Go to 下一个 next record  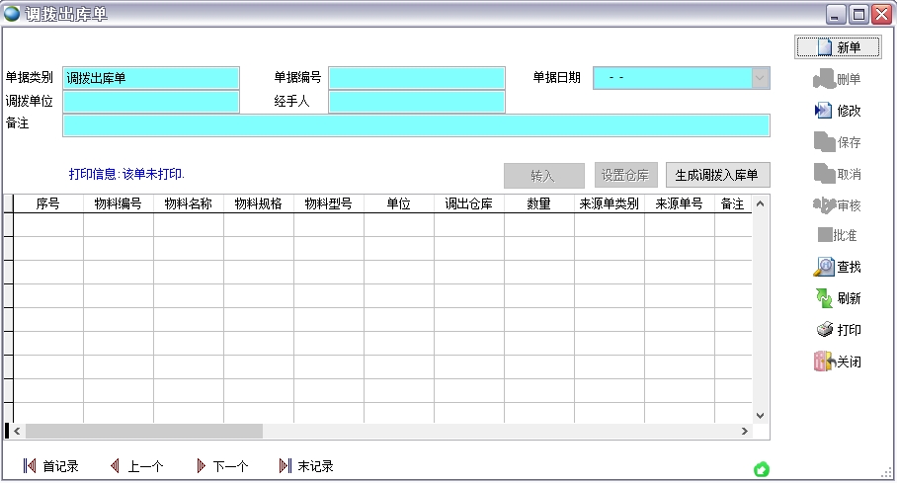(202, 466)
